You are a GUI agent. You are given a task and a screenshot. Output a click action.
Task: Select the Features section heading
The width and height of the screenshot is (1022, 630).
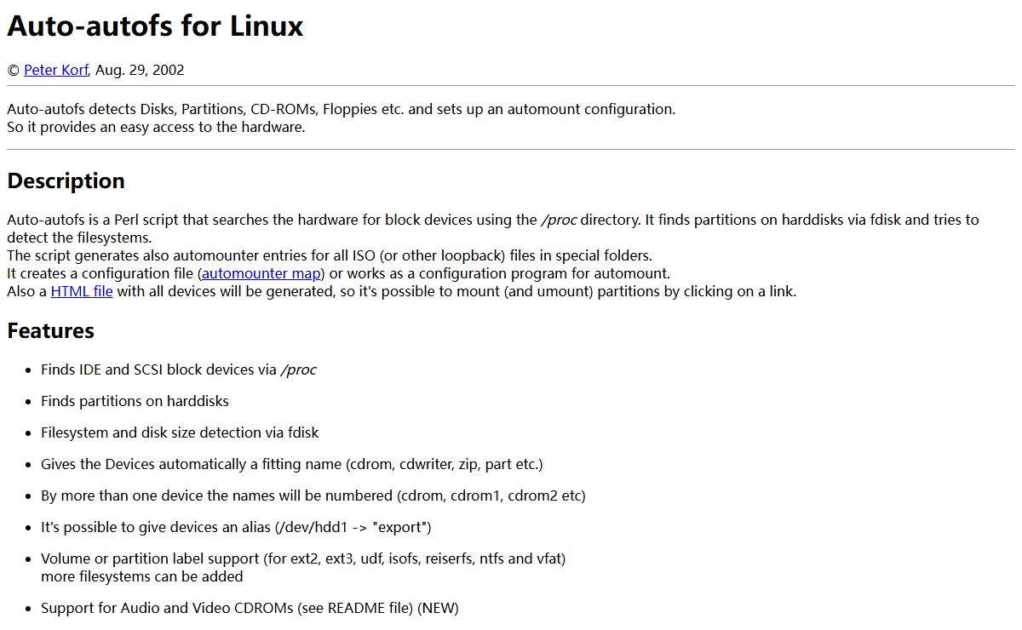(50, 330)
